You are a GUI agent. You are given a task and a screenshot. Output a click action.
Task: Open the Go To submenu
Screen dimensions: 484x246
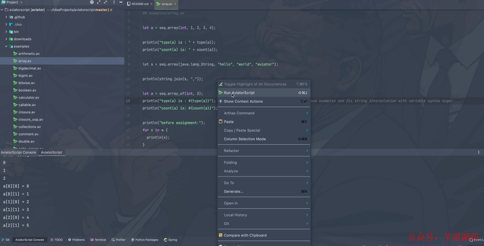point(264,183)
